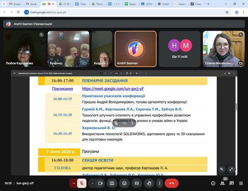
Task: Unmute the microphone in the call bar
Action: tap(82, 183)
